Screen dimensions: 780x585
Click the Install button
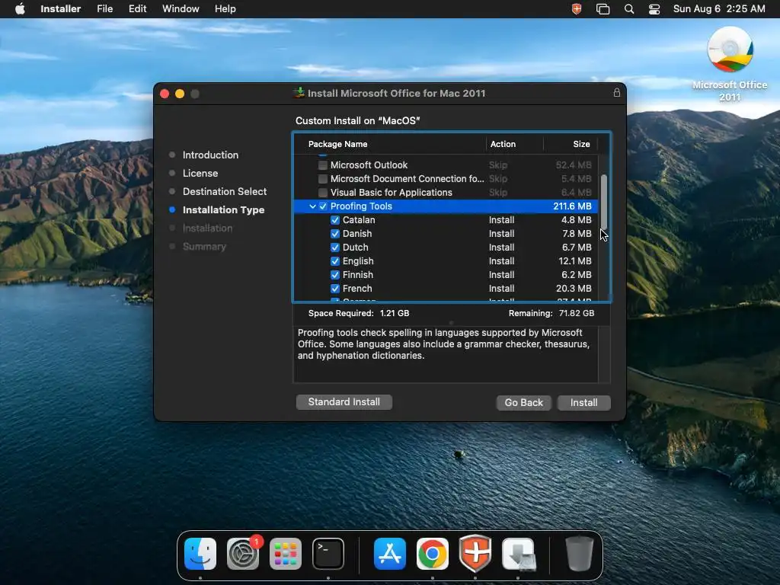[x=583, y=402]
